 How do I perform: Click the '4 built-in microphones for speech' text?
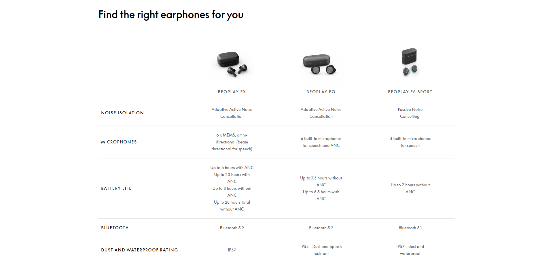[x=410, y=142]
